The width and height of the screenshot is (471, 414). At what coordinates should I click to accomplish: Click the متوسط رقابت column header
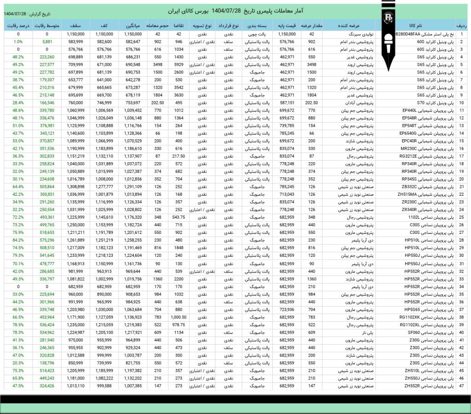tap(47, 26)
